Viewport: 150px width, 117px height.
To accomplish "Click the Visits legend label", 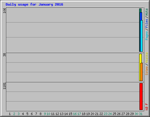I will [x=146, y=58].
